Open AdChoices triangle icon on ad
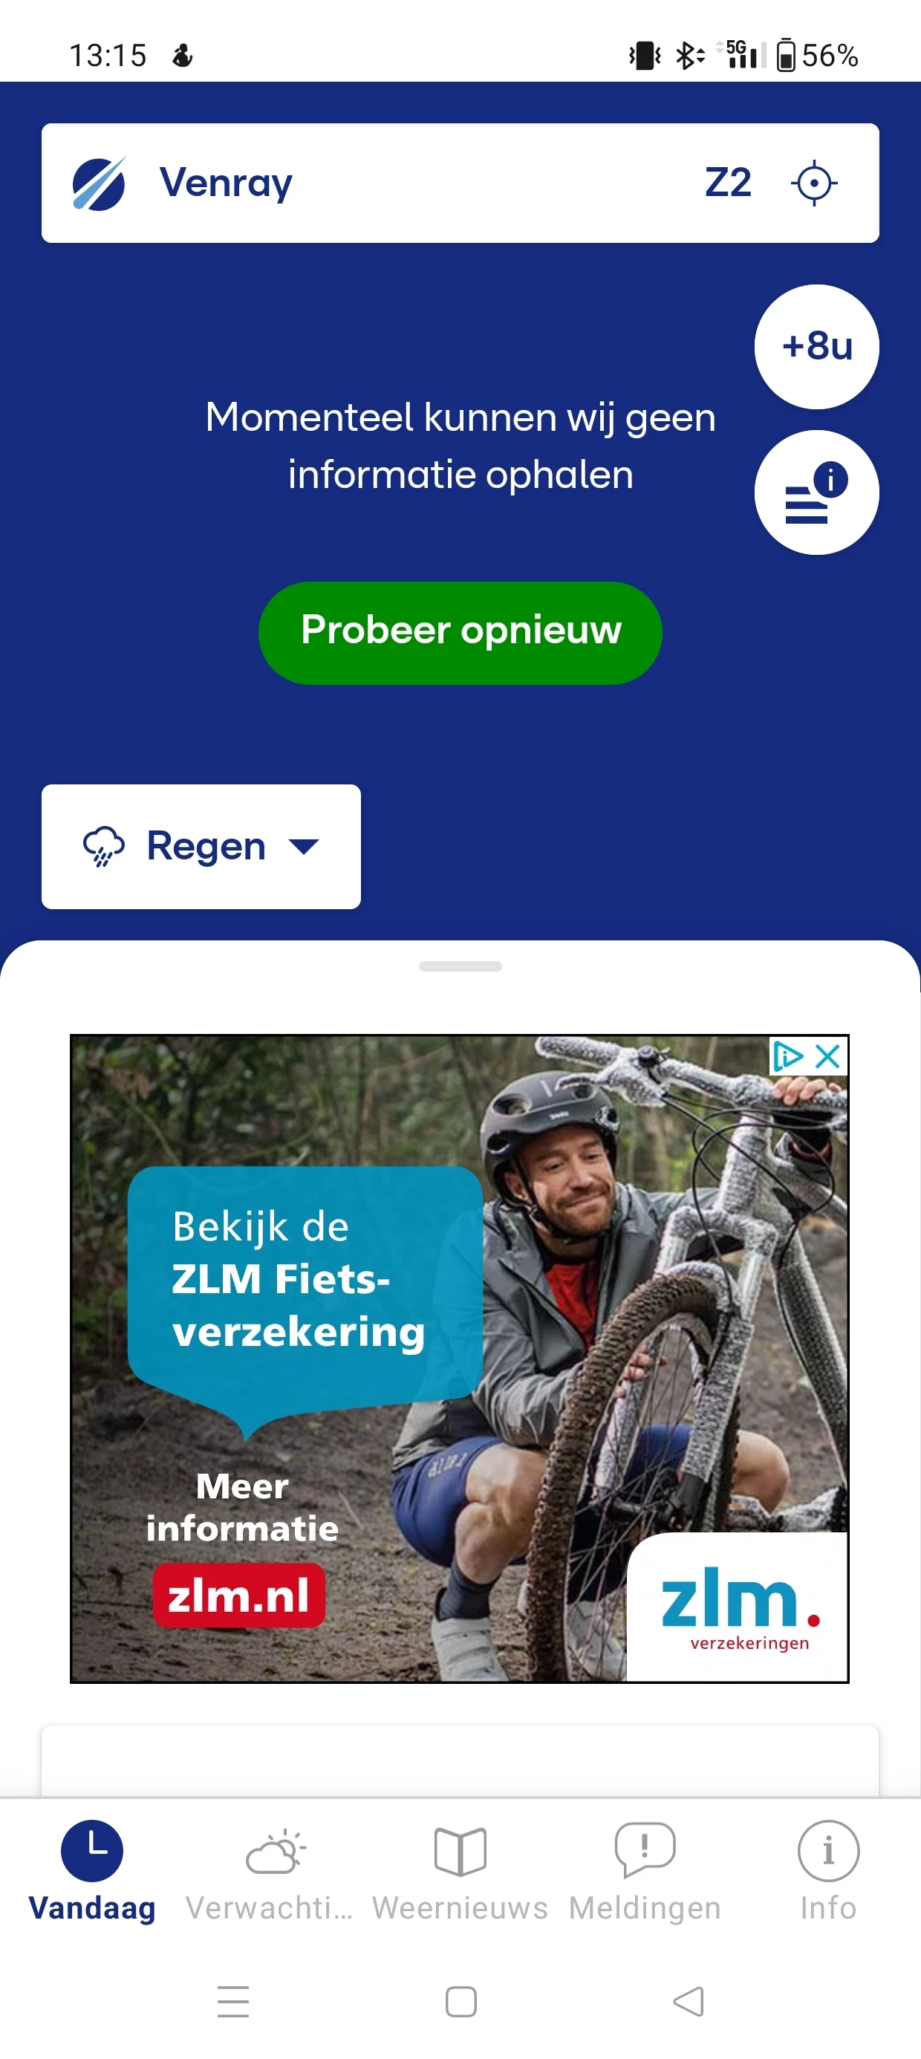Image resolution: width=921 pixels, height=2059 pixels. pyautogui.click(x=787, y=1057)
